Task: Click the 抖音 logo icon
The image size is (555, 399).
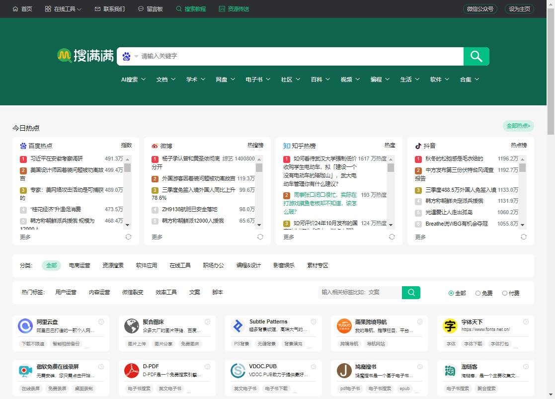Action: pos(418,146)
